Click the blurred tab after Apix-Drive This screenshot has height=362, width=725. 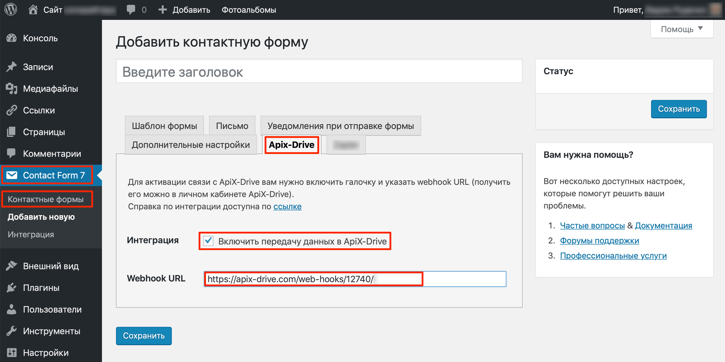(x=346, y=145)
